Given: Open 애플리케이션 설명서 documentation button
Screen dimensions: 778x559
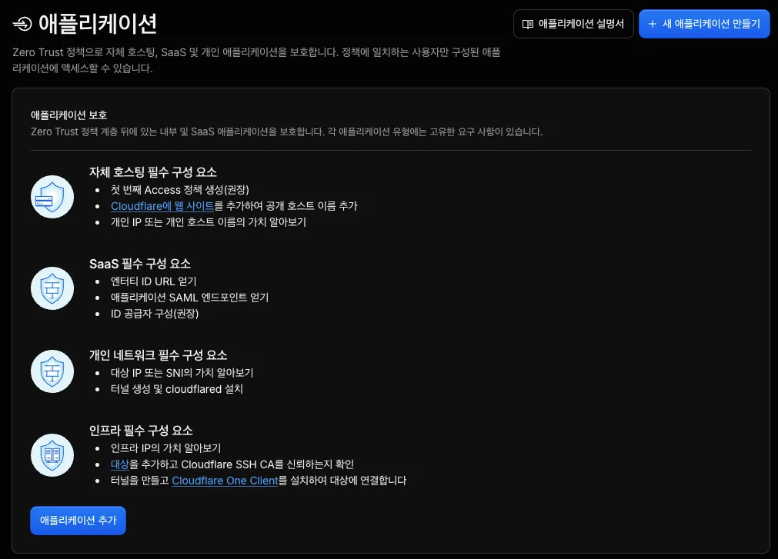Looking at the screenshot, I should click(x=573, y=24).
